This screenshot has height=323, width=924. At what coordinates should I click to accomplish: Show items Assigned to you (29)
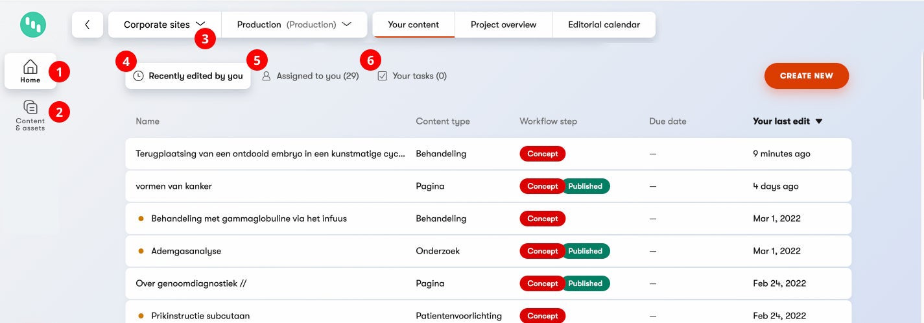coord(317,76)
